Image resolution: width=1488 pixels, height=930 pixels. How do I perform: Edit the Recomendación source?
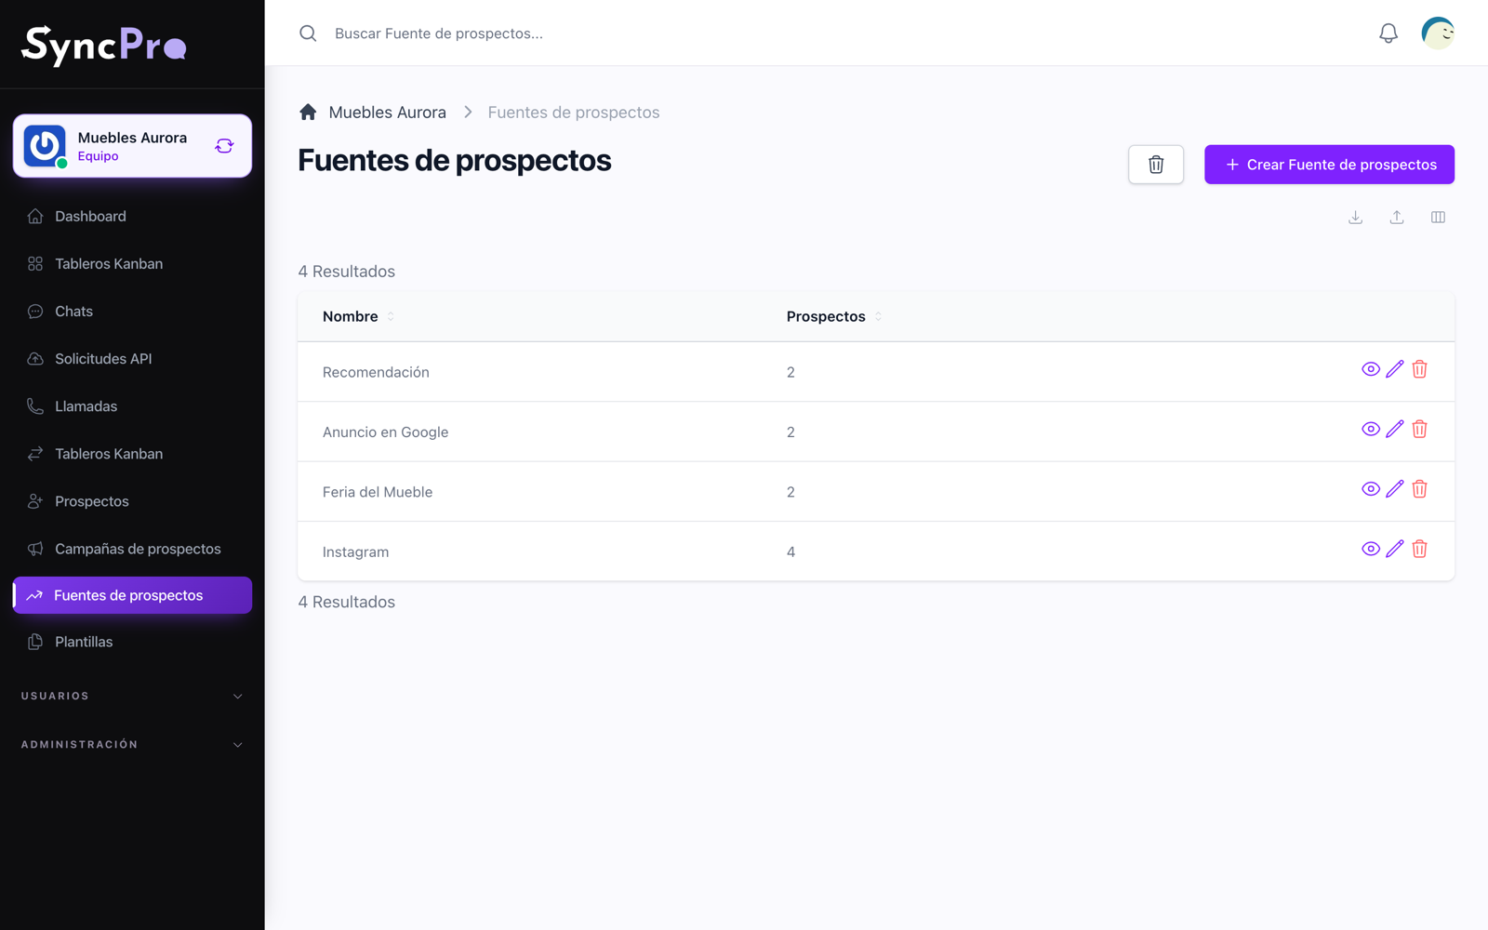pos(1395,369)
